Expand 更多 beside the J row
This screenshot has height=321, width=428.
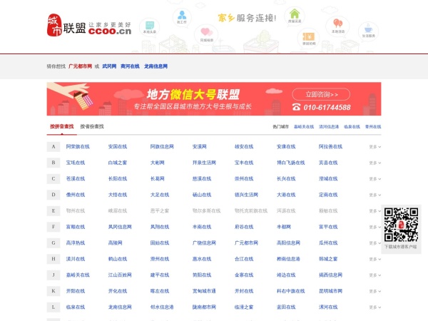374,275
